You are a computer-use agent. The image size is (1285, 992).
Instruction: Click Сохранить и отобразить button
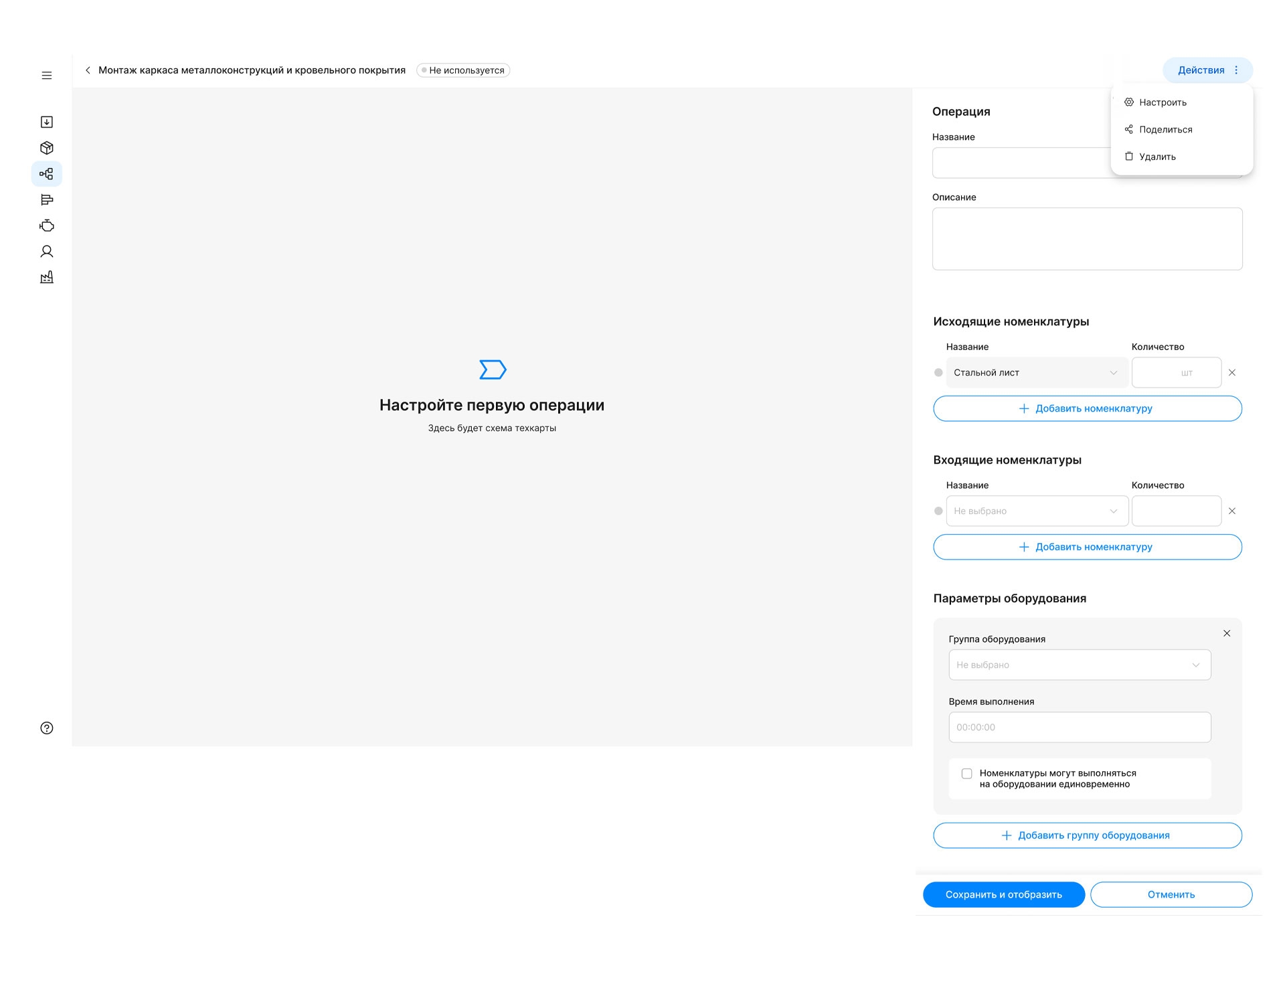(x=1003, y=895)
